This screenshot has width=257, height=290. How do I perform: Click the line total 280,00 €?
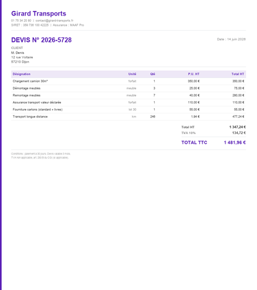click(x=238, y=95)
